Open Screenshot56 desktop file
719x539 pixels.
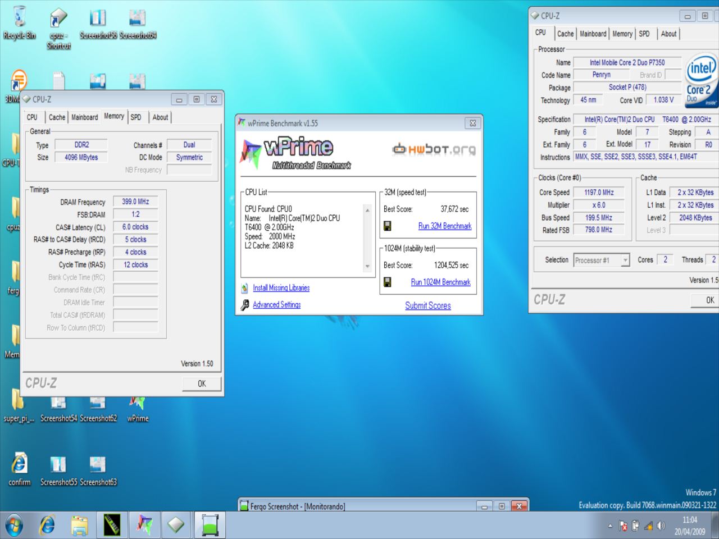point(98,24)
